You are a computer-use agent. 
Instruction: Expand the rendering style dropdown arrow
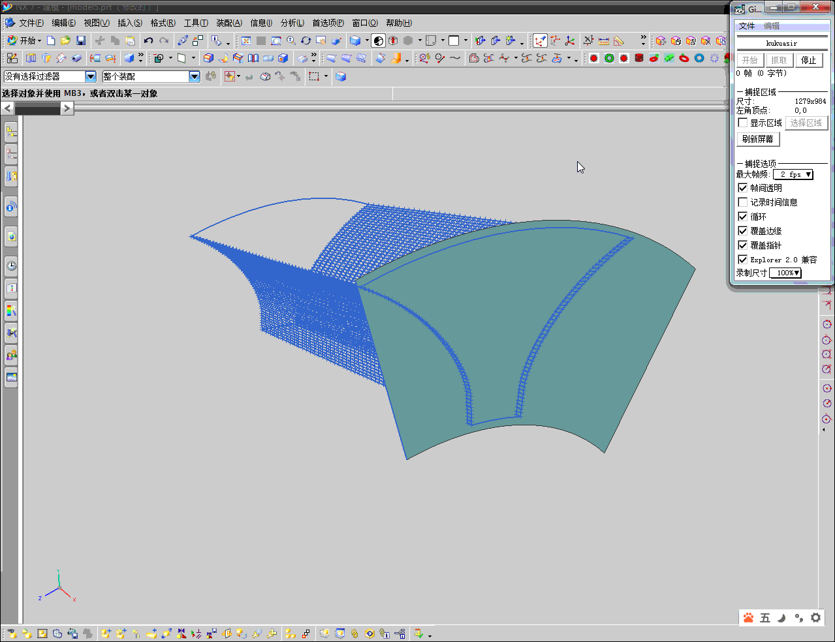click(x=367, y=40)
